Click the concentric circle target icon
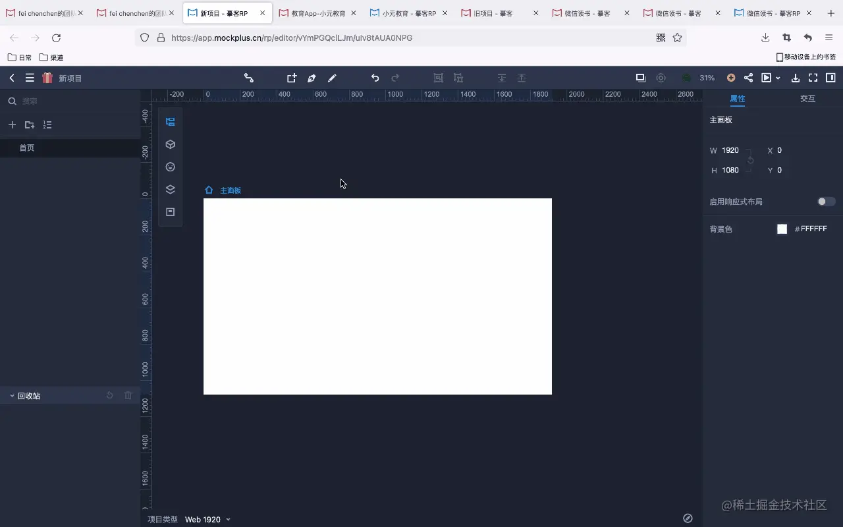This screenshot has height=527, width=843. (661, 78)
